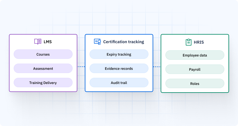This screenshot has width=238, height=126.
Task: Click the HRIS clipboard icon
Action: tap(188, 42)
